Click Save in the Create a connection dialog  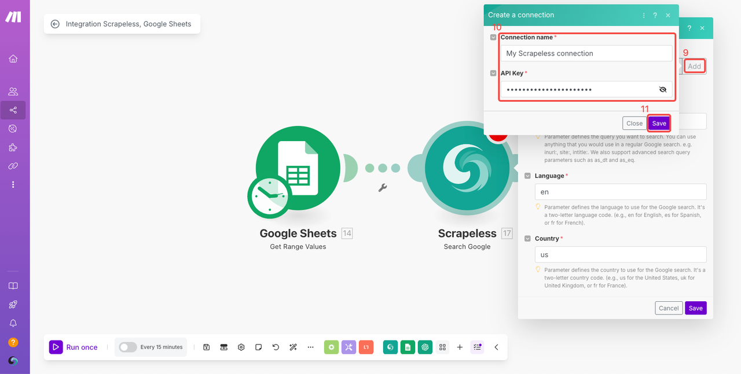(659, 123)
